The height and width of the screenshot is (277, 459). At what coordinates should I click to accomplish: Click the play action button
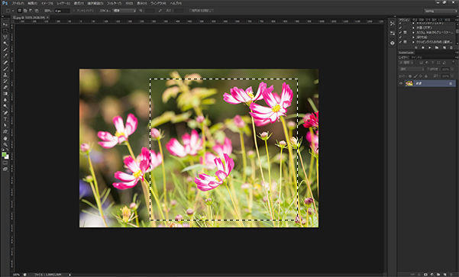[429, 47]
